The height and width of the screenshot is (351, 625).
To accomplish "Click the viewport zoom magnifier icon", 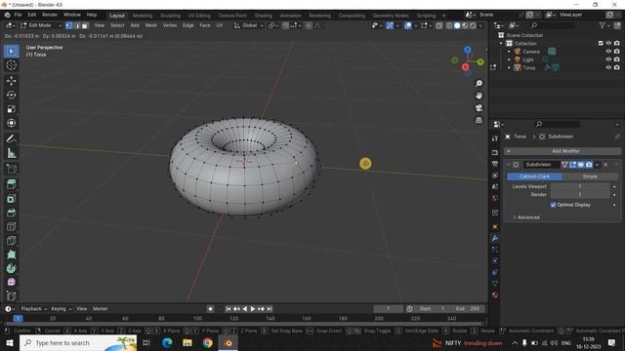I will pyautogui.click(x=479, y=83).
